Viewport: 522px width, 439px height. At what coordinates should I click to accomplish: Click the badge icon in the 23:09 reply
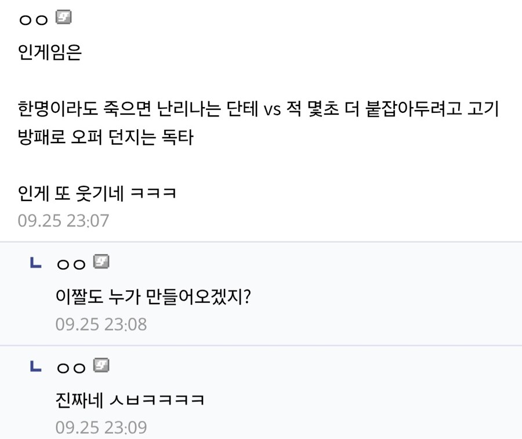pos(101,365)
